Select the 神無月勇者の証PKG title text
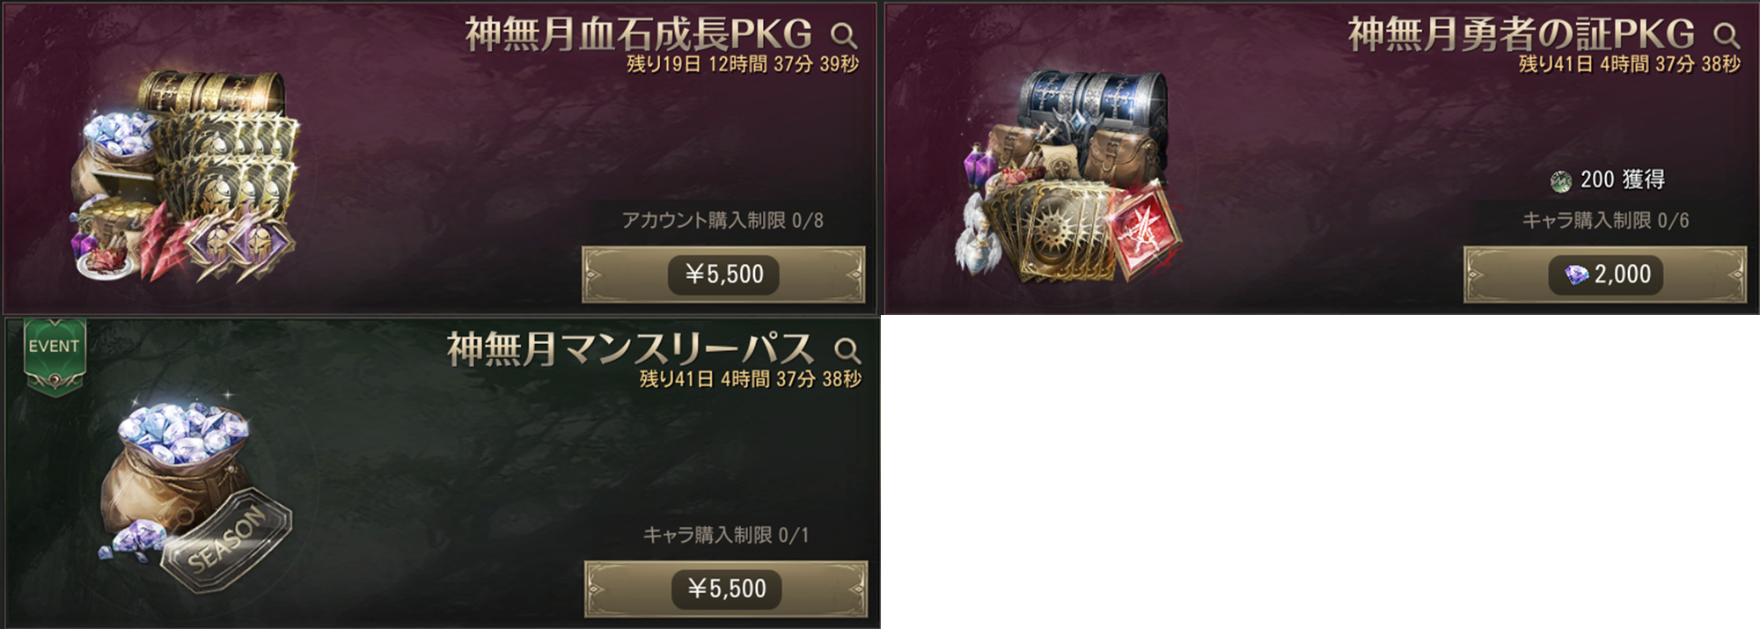 (x=1522, y=35)
